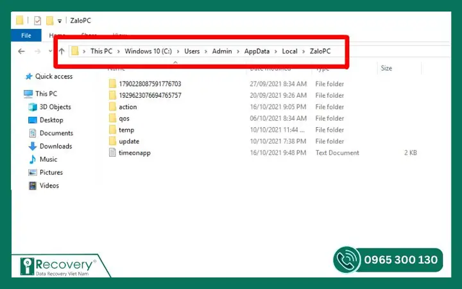Click folder icon of 1790228087591776703 row
This screenshot has width=462, height=289.
point(112,83)
